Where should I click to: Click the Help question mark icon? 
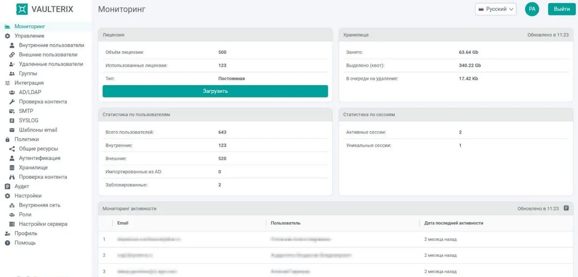tap(7, 243)
